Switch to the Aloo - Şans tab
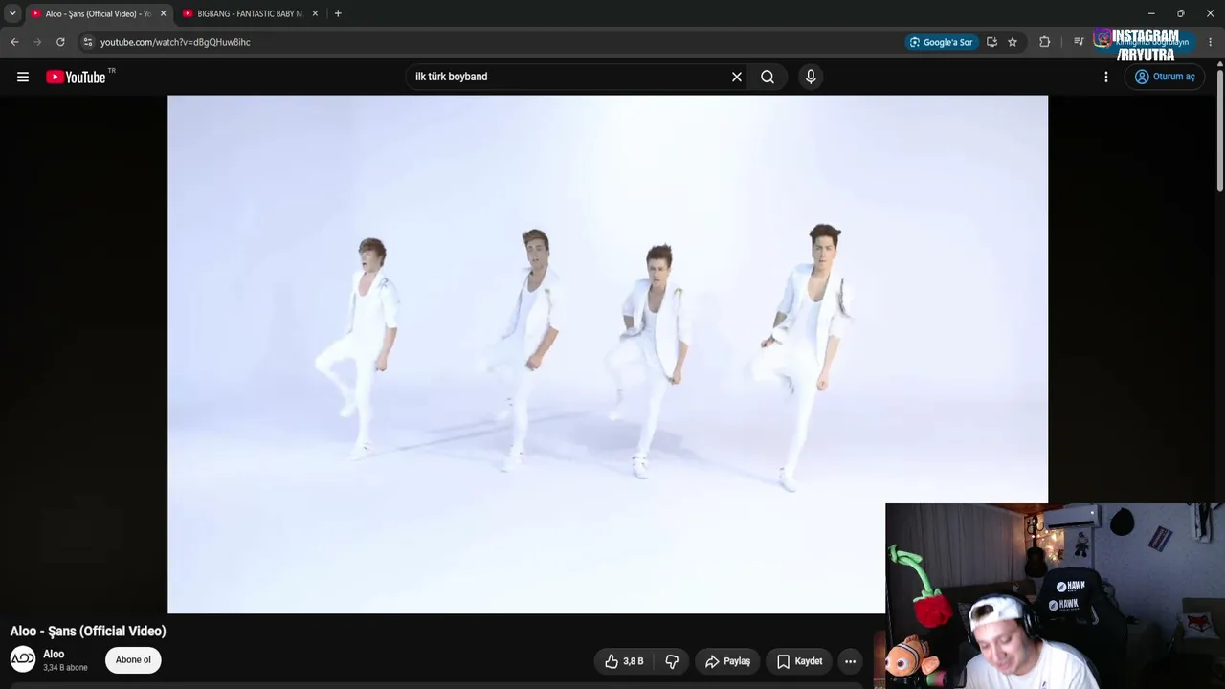The image size is (1225, 689). click(99, 13)
